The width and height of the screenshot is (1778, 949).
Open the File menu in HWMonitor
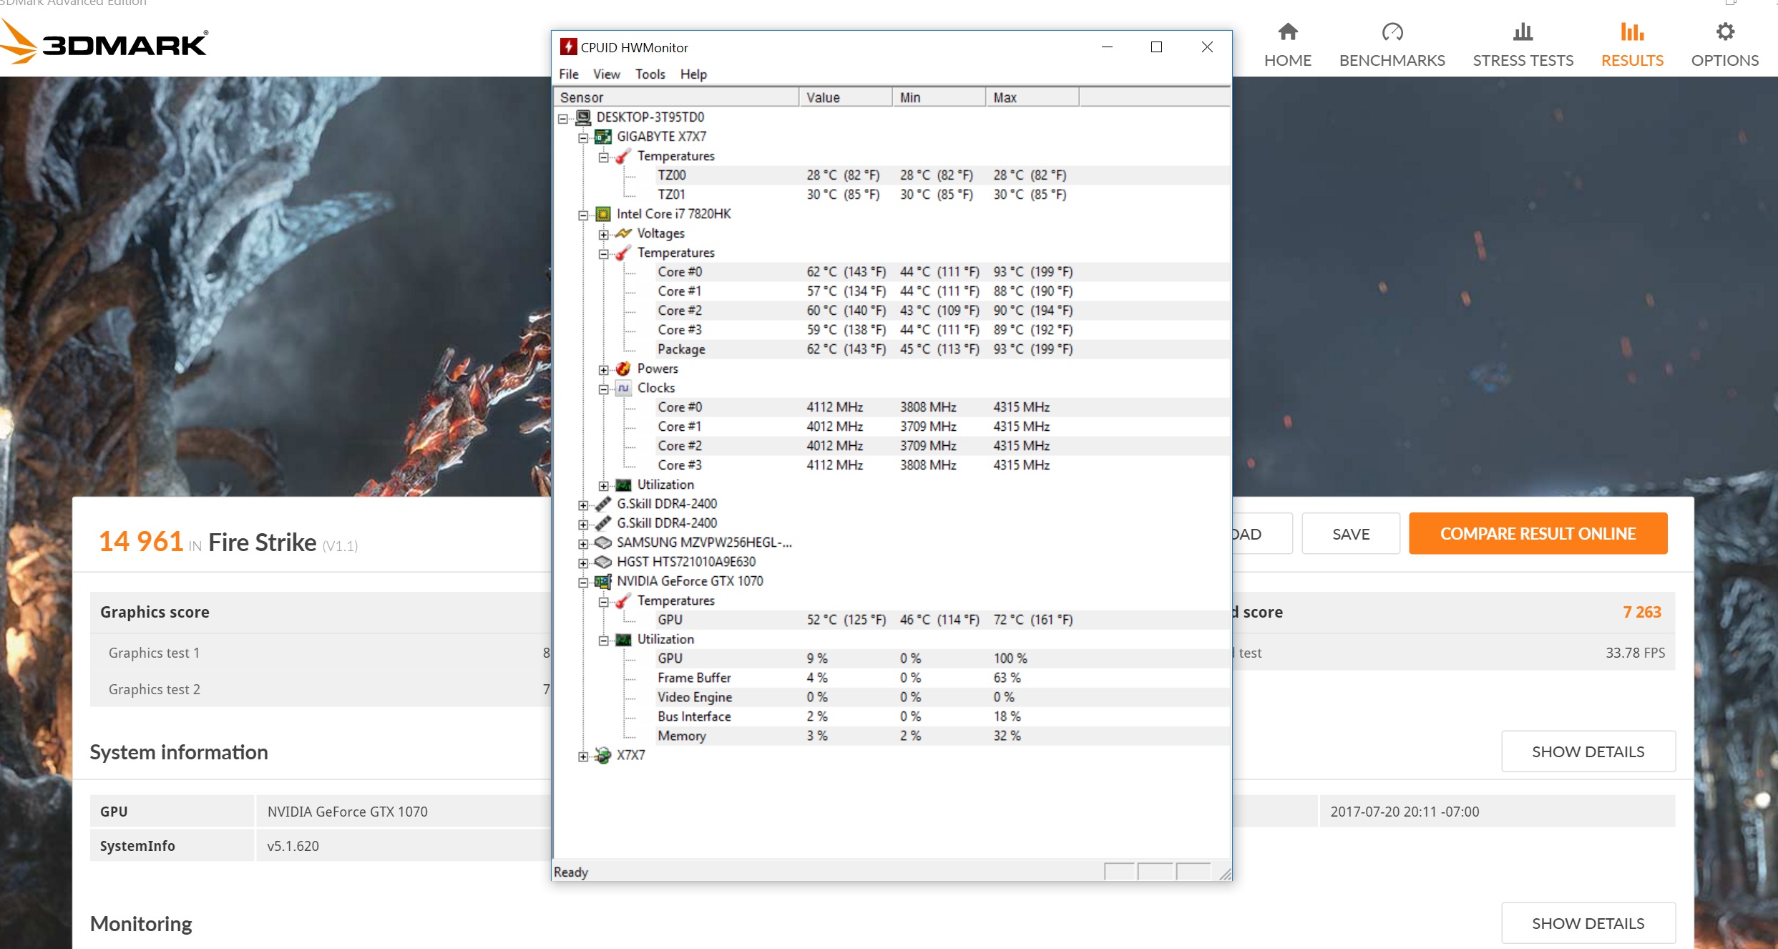point(569,74)
